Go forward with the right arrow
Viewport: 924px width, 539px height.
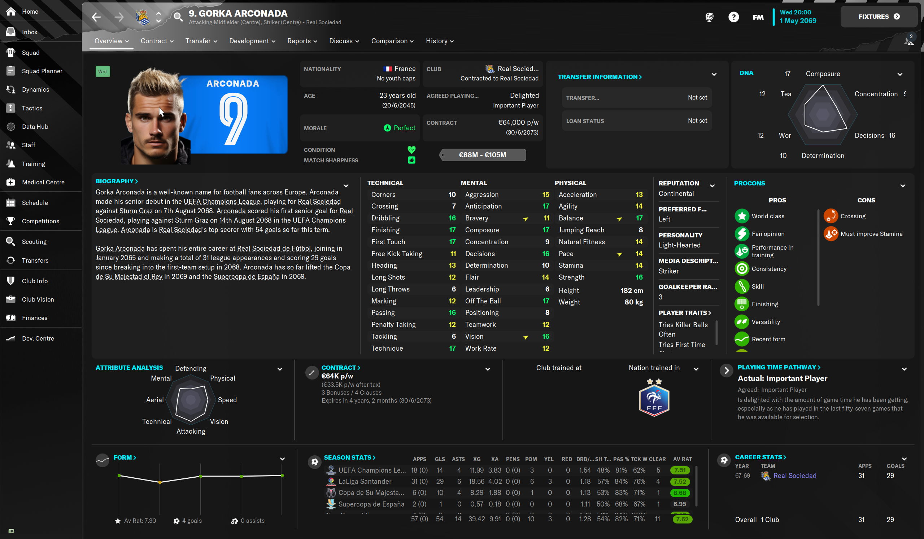tap(119, 17)
